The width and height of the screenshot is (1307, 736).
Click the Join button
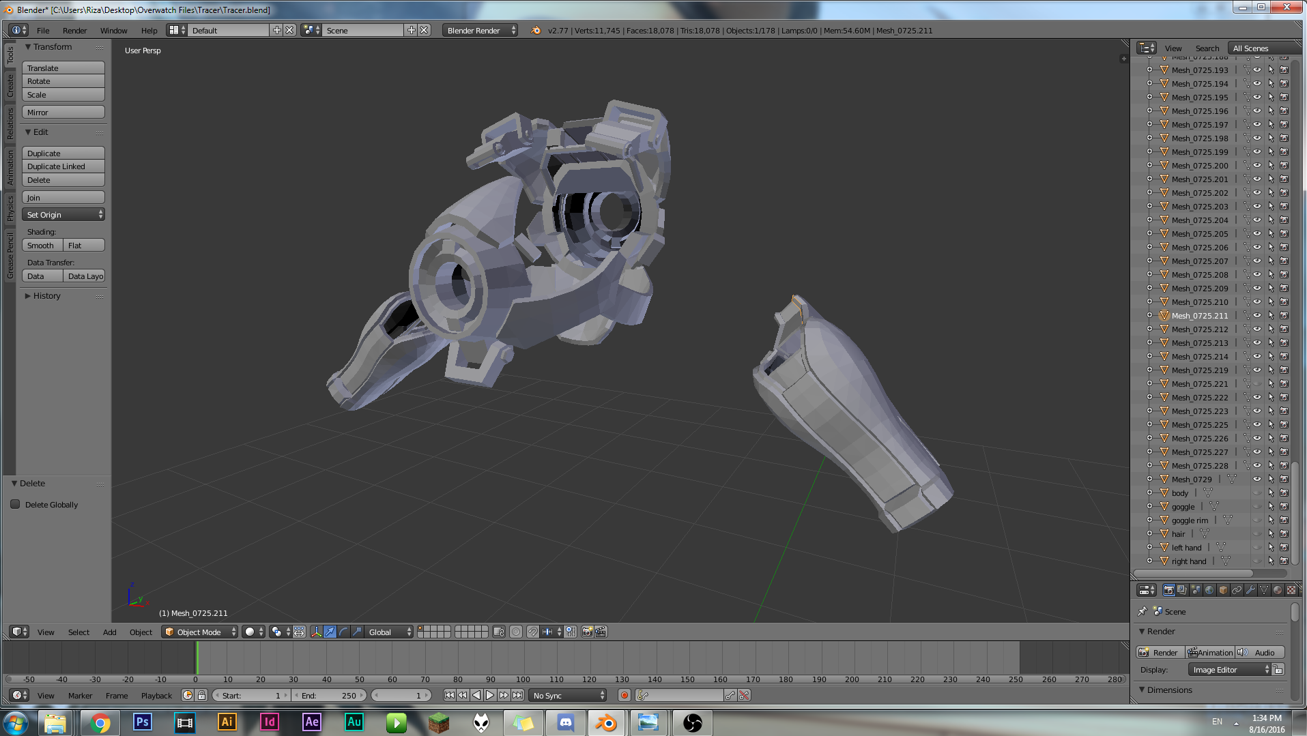[63, 197]
